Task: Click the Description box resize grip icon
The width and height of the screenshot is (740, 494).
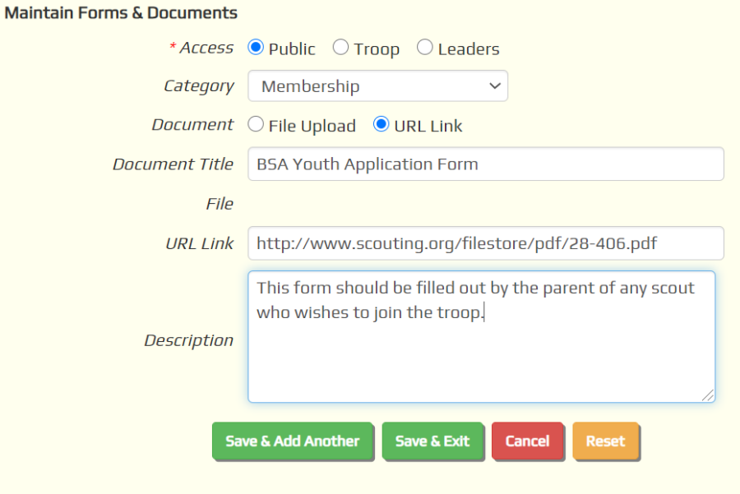Action: click(707, 395)
